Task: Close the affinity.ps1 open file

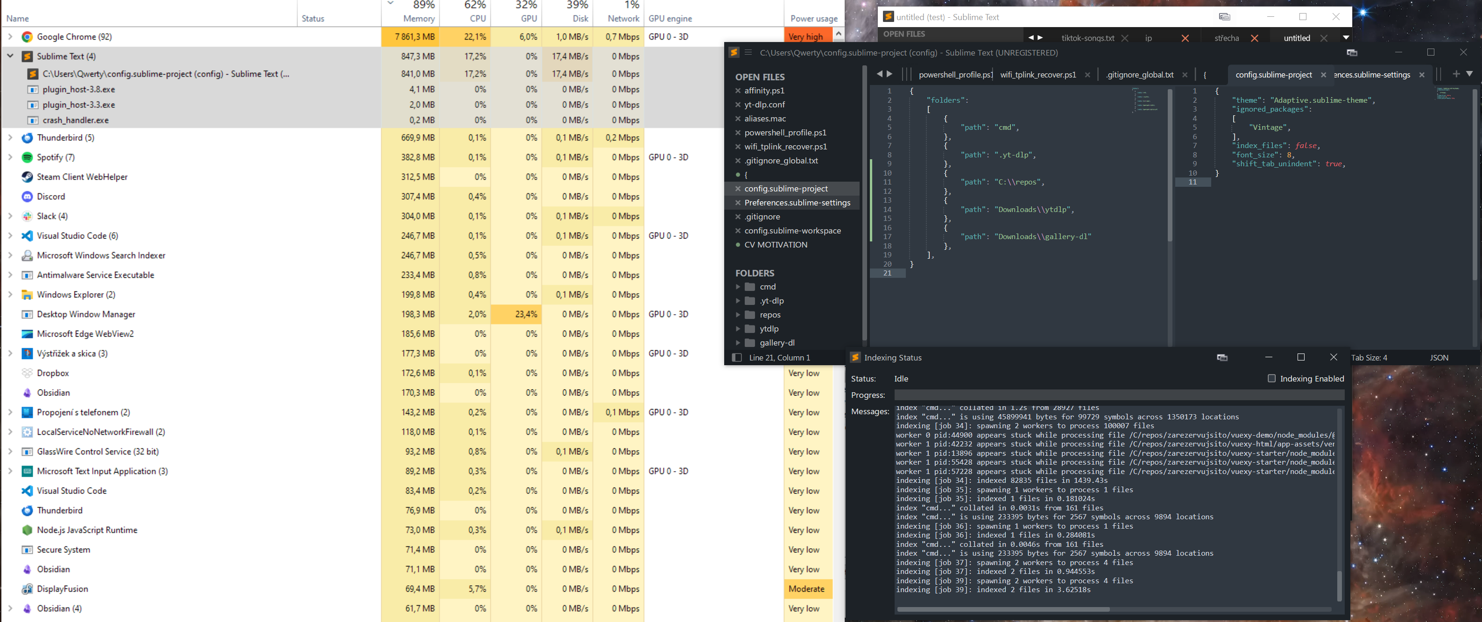Action: click(738, 90)
